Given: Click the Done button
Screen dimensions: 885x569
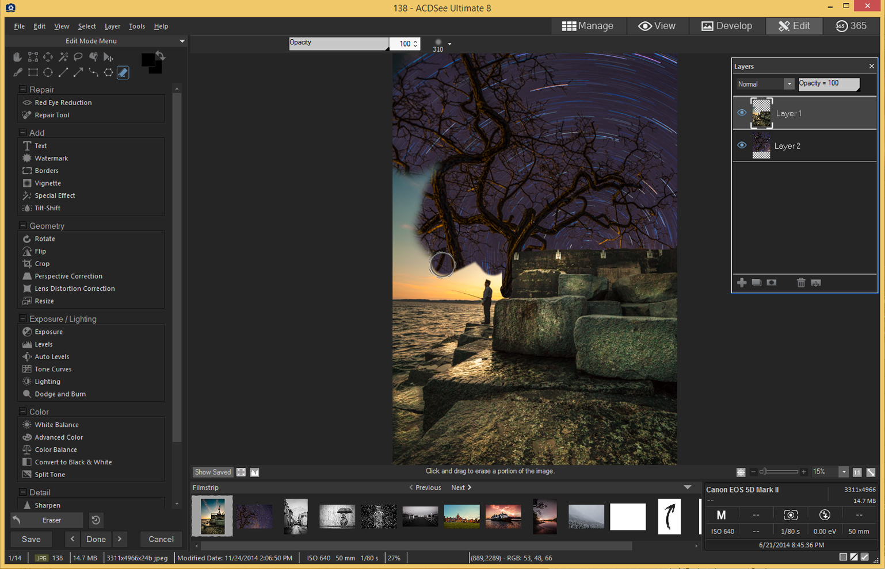Looking at the screenshot, I should pos(96,539).
